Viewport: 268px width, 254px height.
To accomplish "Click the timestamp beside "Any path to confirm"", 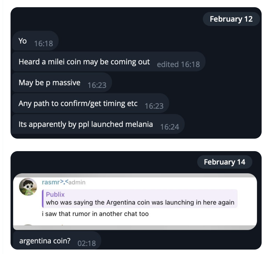I will pos(154,106).
